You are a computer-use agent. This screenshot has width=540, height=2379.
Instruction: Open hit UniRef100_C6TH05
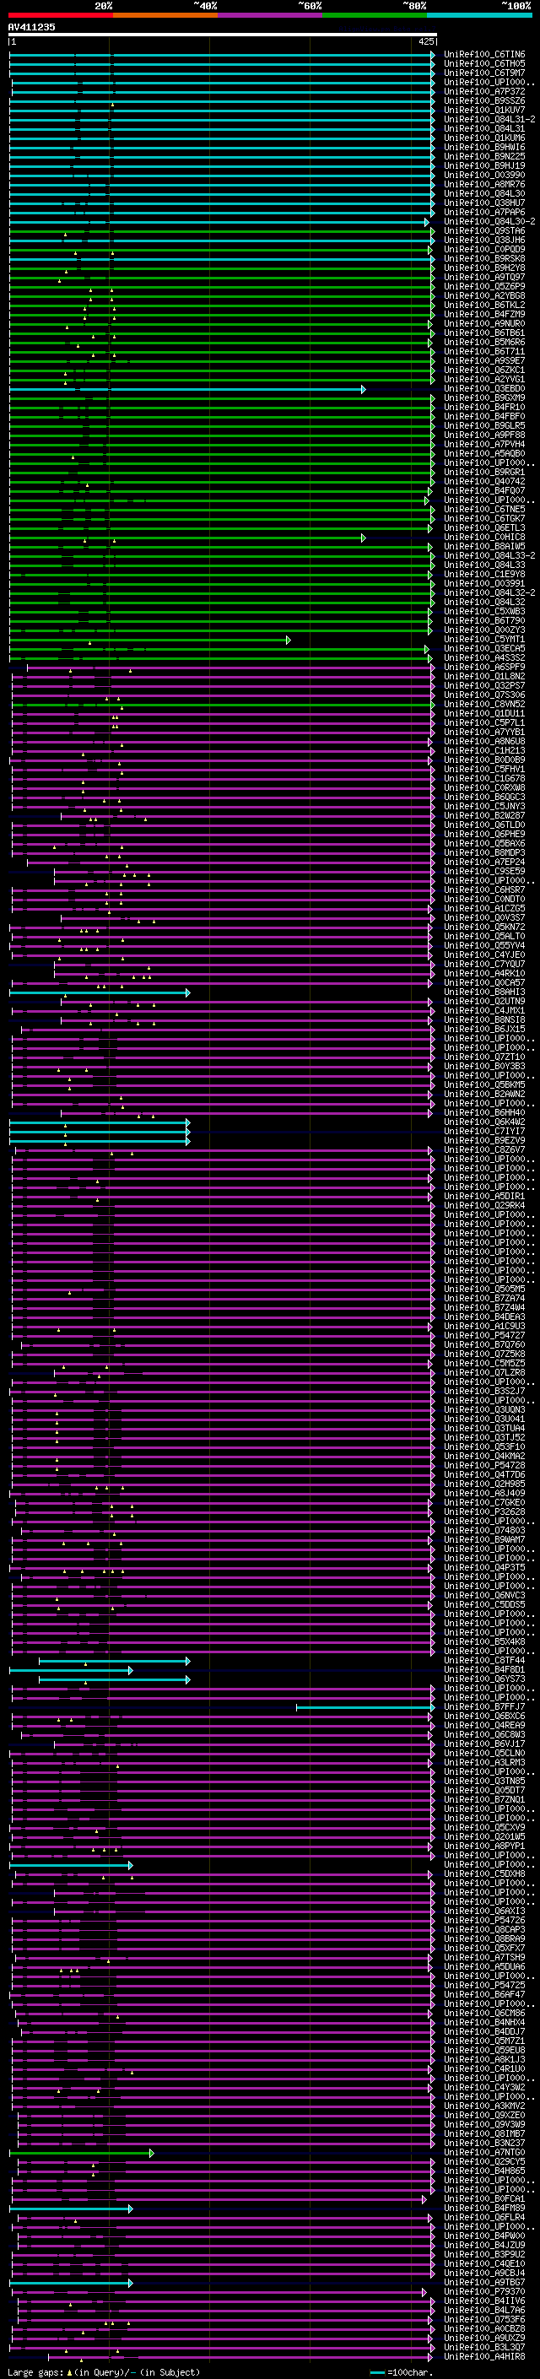point(484,64)
